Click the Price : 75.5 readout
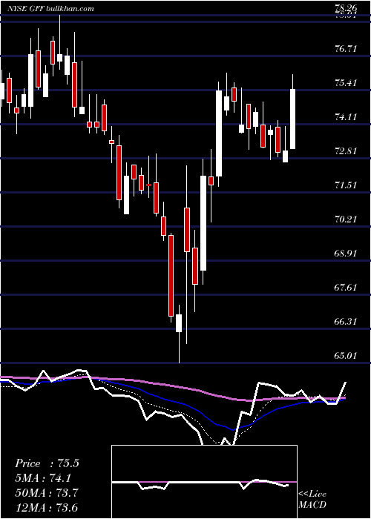This screenshot has width=371, height=519. coord(47,463)
